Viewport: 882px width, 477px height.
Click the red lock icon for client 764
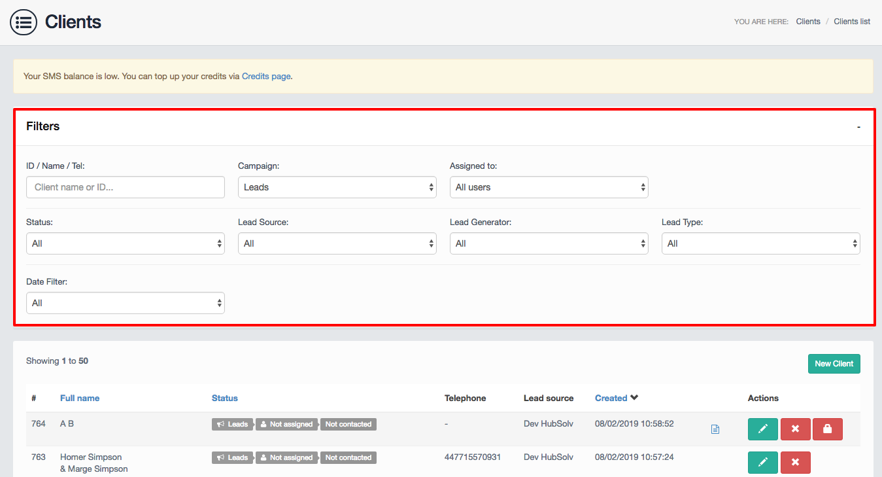click(827, 429)
